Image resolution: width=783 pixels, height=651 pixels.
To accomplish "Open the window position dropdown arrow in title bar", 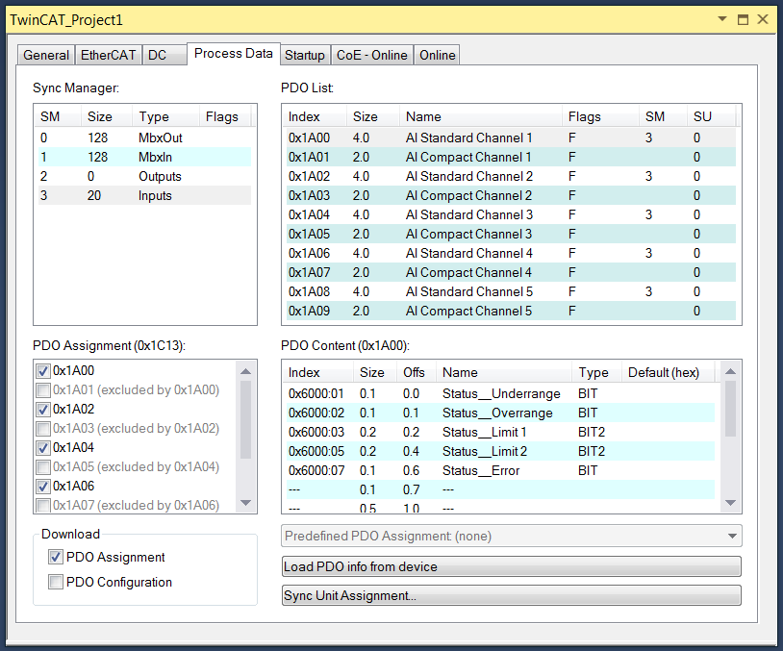I will pyautogui.click(x=722, y=19).
